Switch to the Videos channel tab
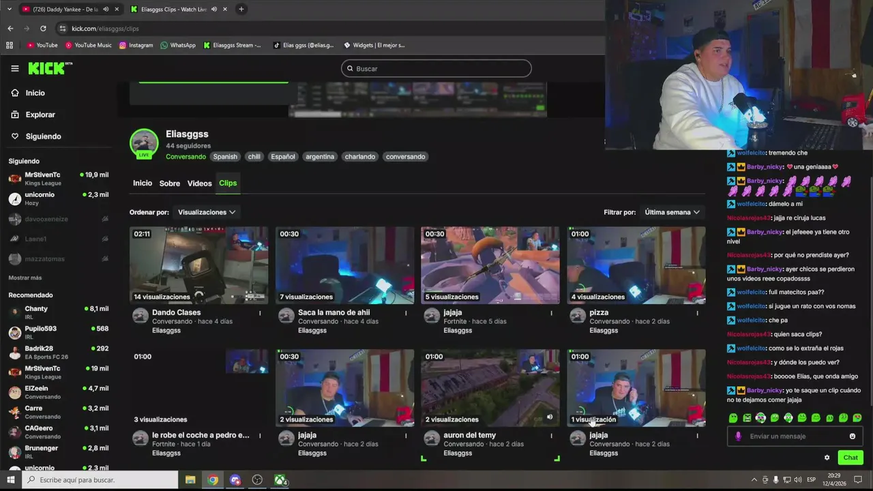 pyautogui.click(x=200, y=183)
